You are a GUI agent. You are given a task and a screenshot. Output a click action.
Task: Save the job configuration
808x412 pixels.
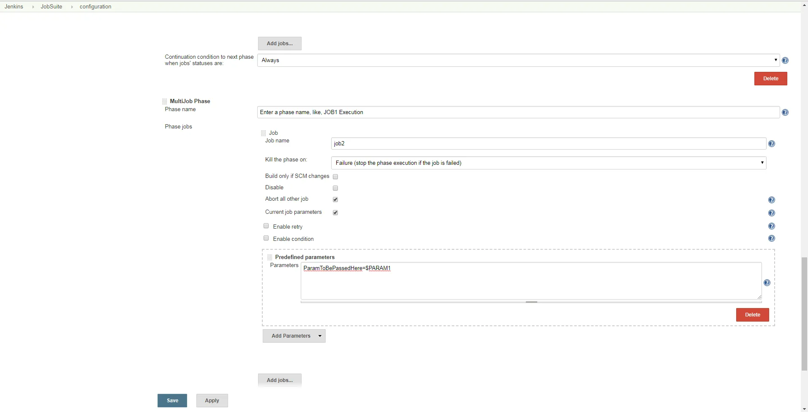click(x=172, y=401)
